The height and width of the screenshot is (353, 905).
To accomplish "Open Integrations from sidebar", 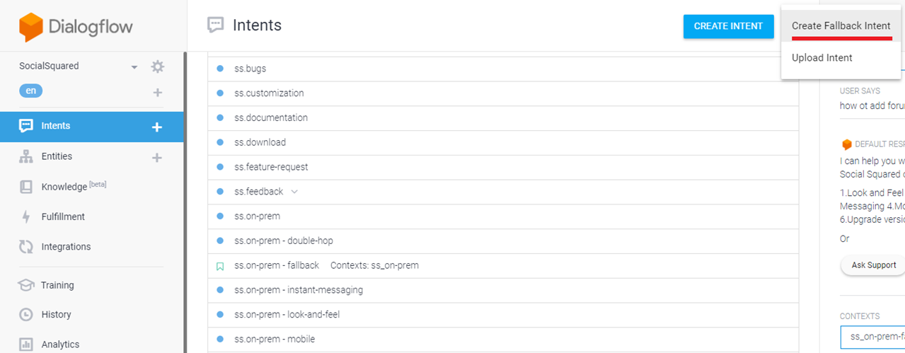I will [x=66, y=247].
